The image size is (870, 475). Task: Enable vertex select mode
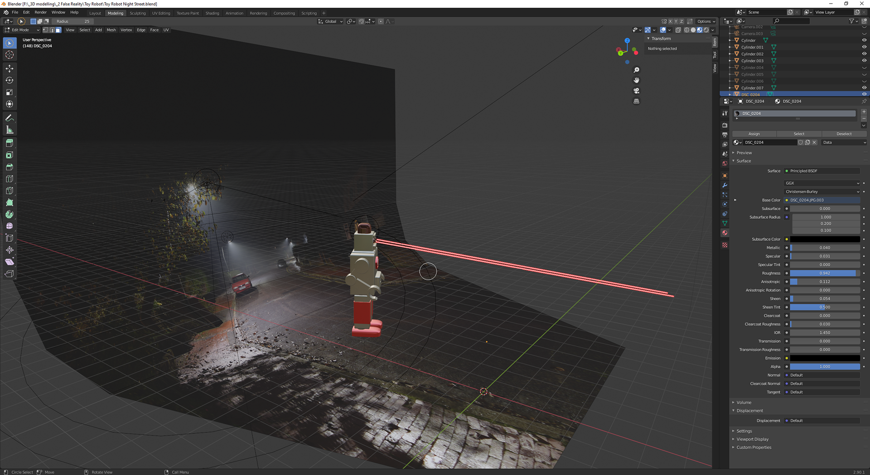click(45, 30)
